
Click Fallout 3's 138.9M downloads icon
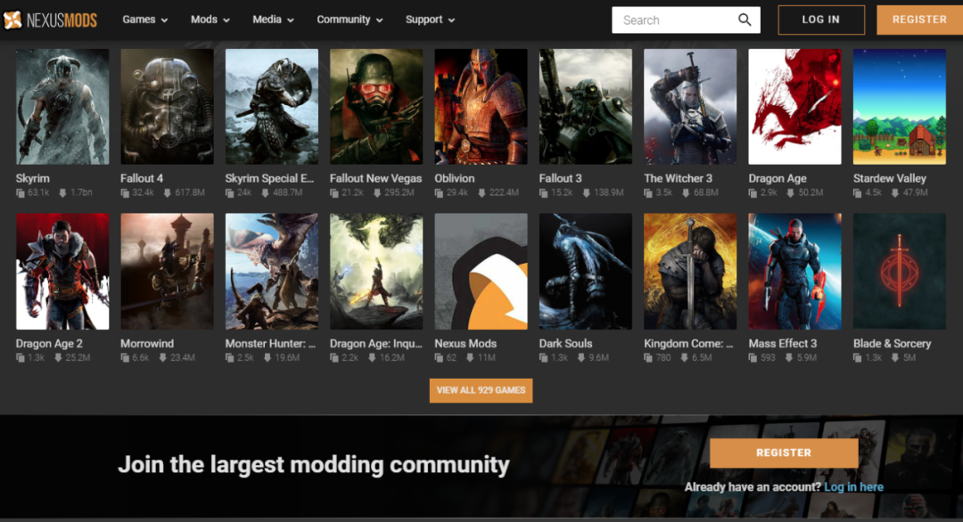tap(586, 193)
